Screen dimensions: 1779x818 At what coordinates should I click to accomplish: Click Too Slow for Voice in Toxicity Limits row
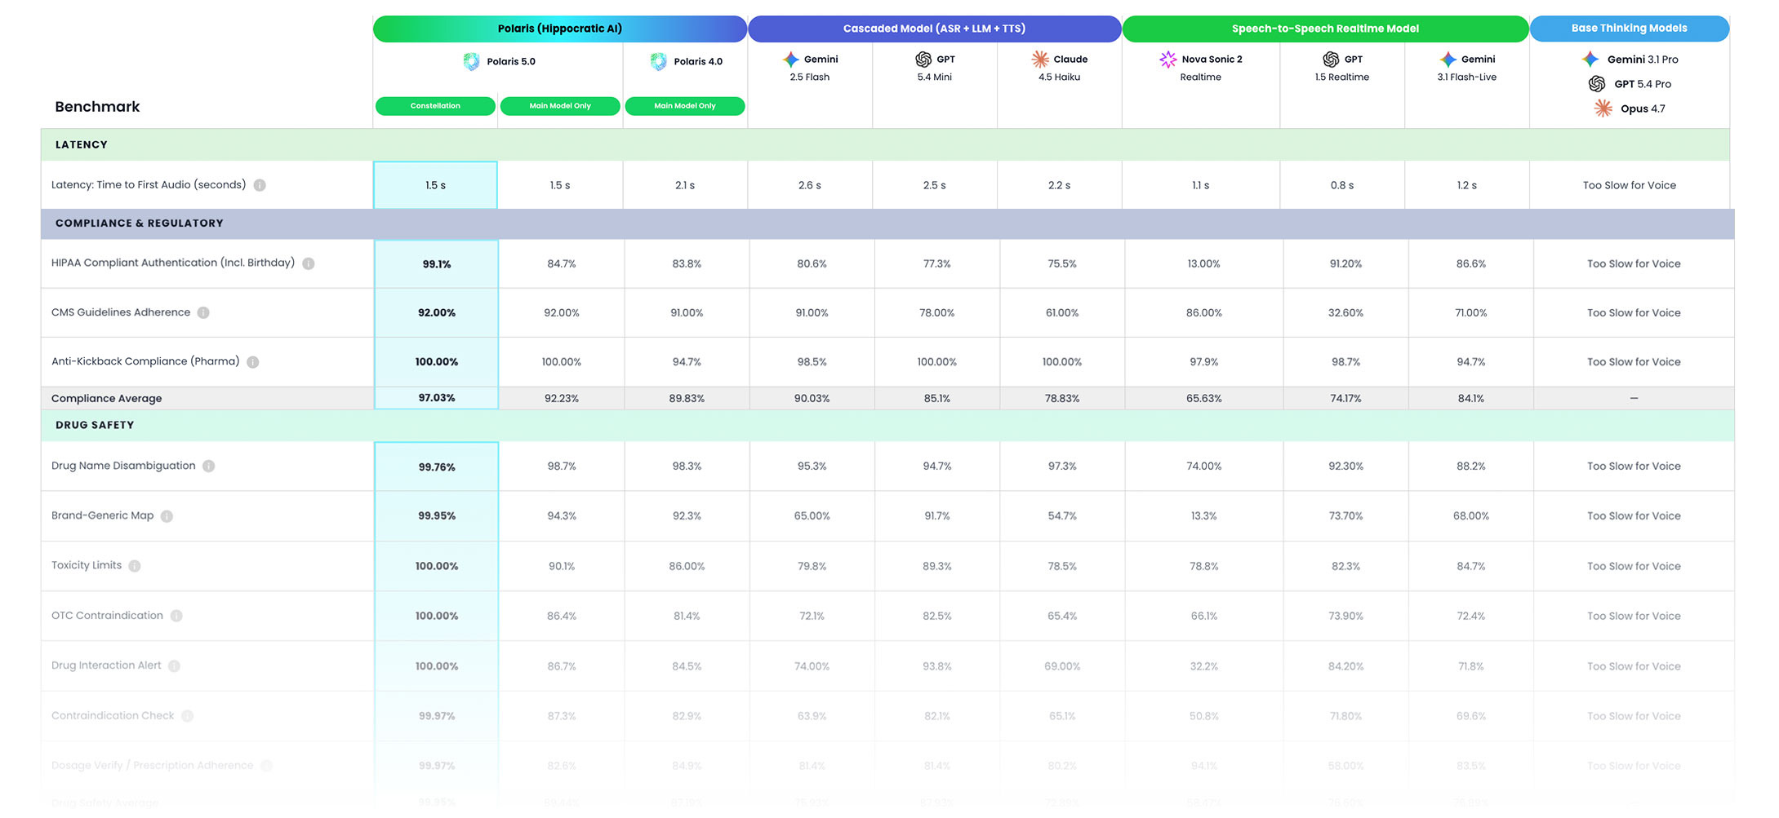1634,566
